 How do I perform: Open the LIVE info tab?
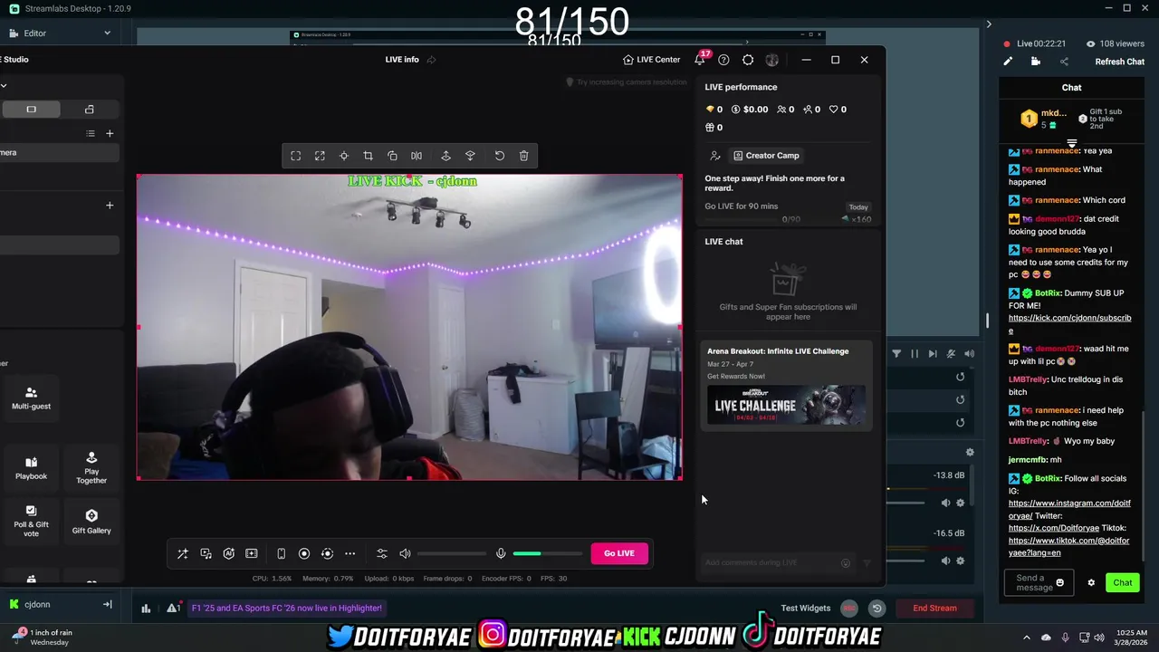click(x=402, y=60)
